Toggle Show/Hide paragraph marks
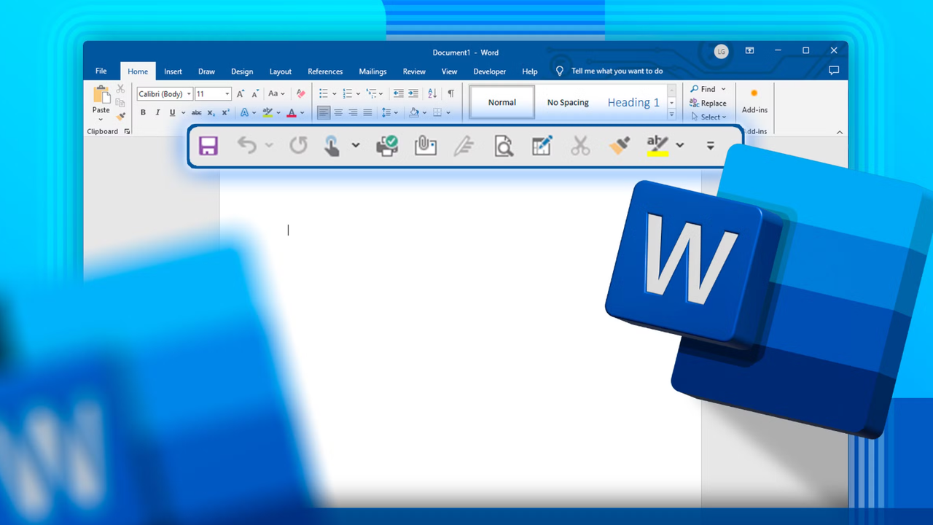The height and width of the screenshot is (525, 933). [x=451, y=94]
